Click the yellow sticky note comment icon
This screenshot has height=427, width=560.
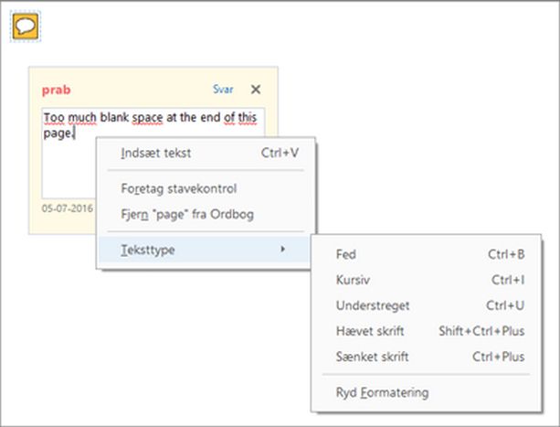26,27
